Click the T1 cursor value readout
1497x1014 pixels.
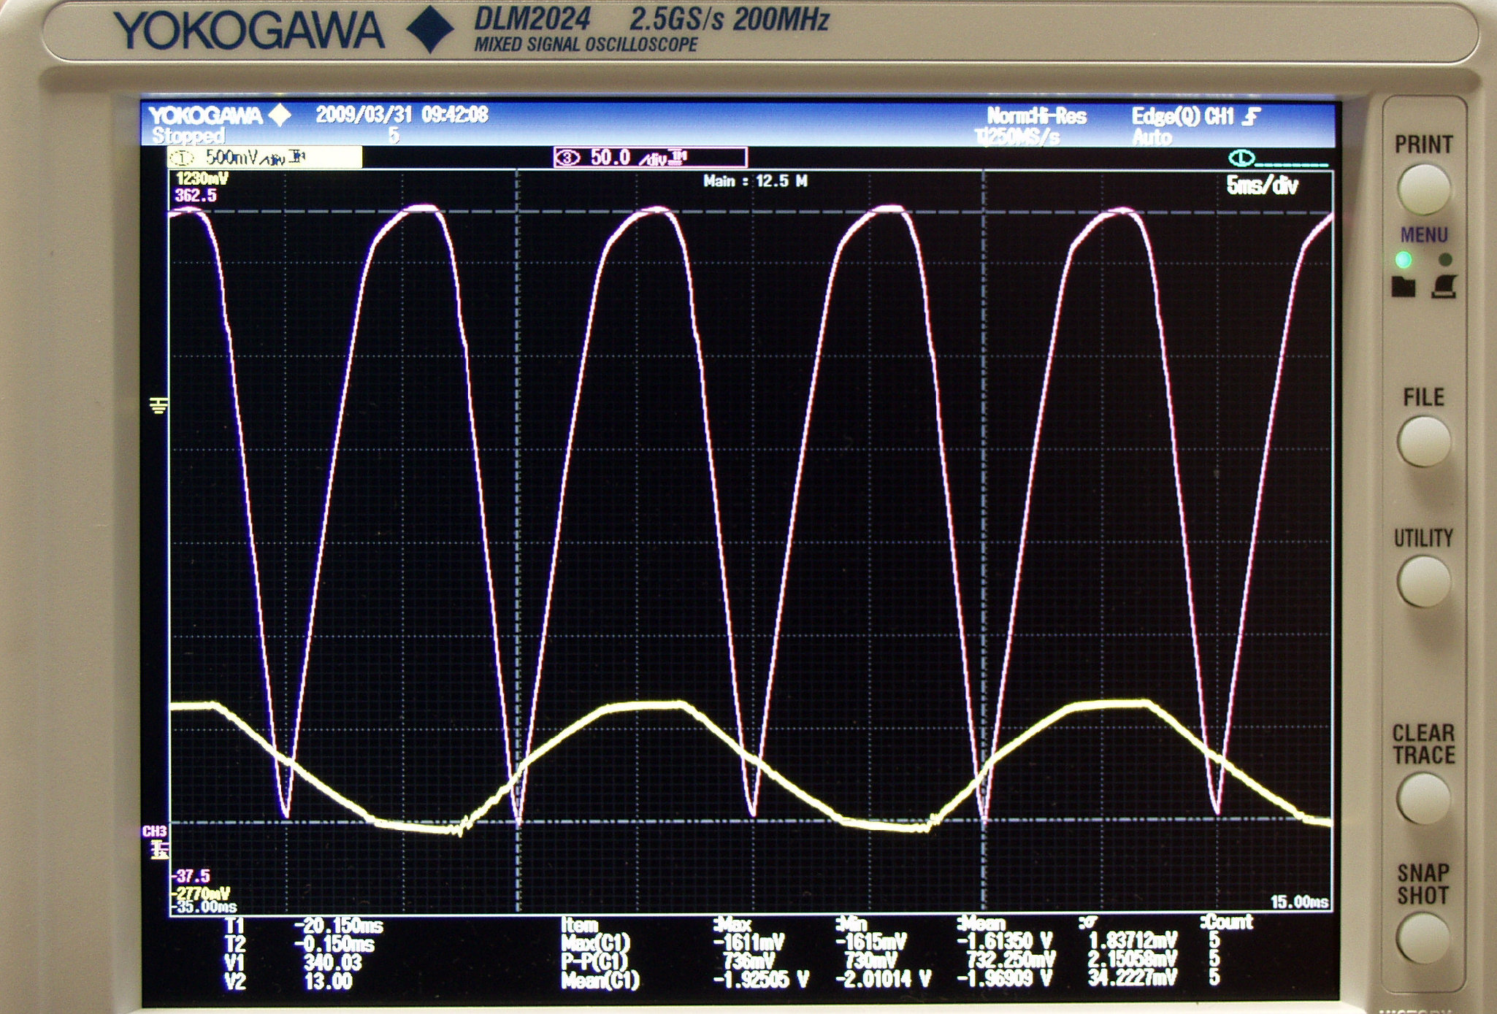click(338, 926)
